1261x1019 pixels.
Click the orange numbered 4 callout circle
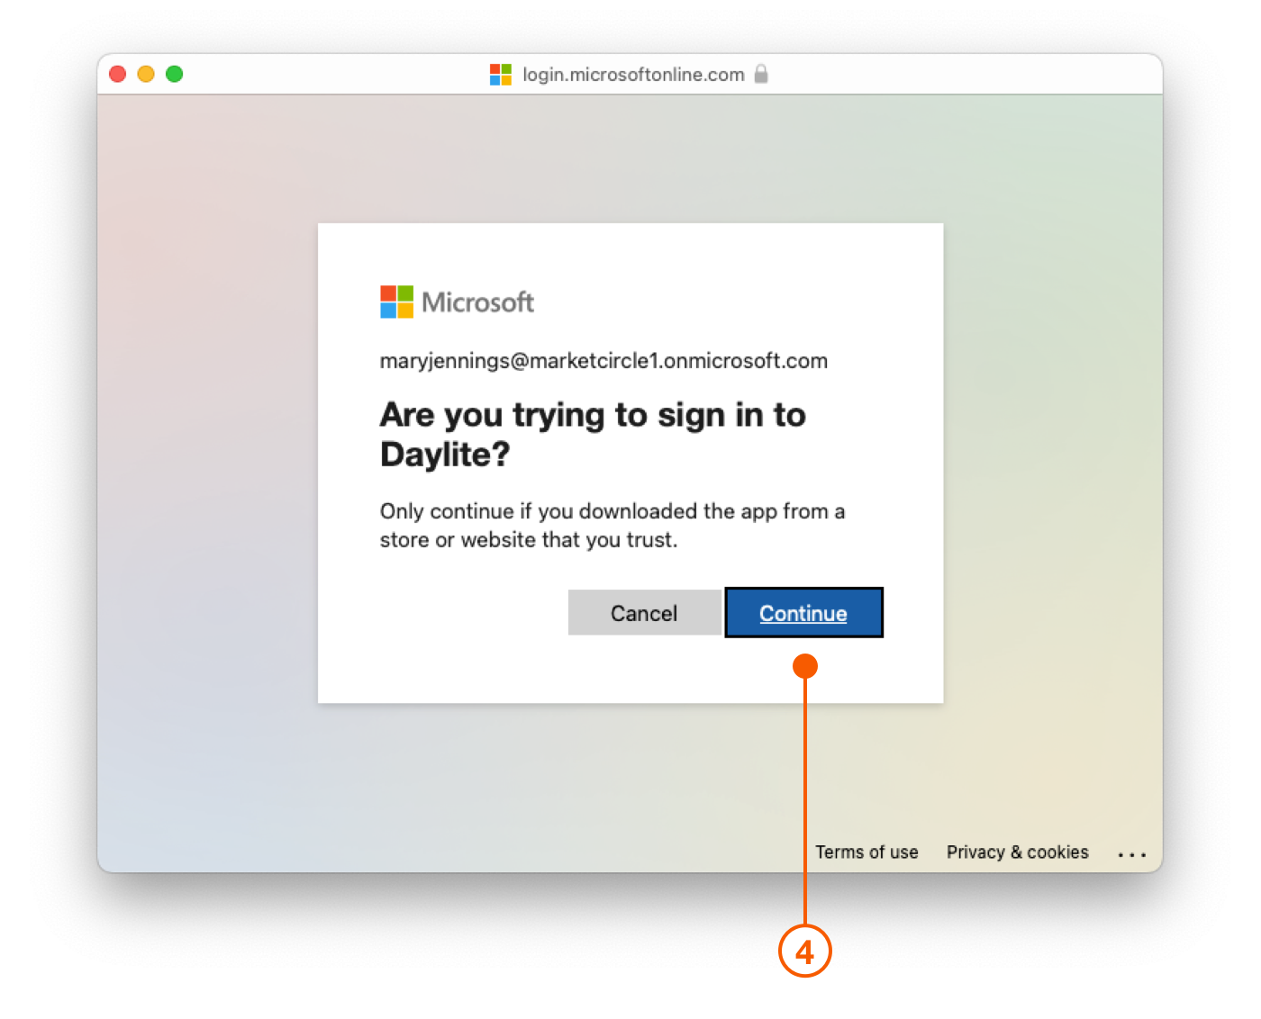[x=804, y=951]
